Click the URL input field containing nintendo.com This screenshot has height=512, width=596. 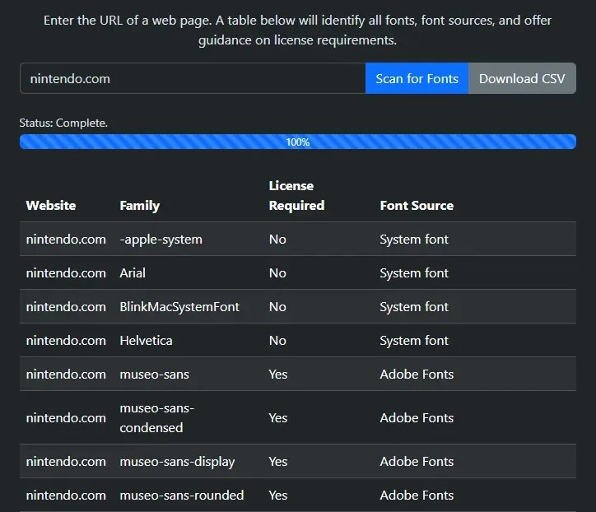(x=193, y=79)
